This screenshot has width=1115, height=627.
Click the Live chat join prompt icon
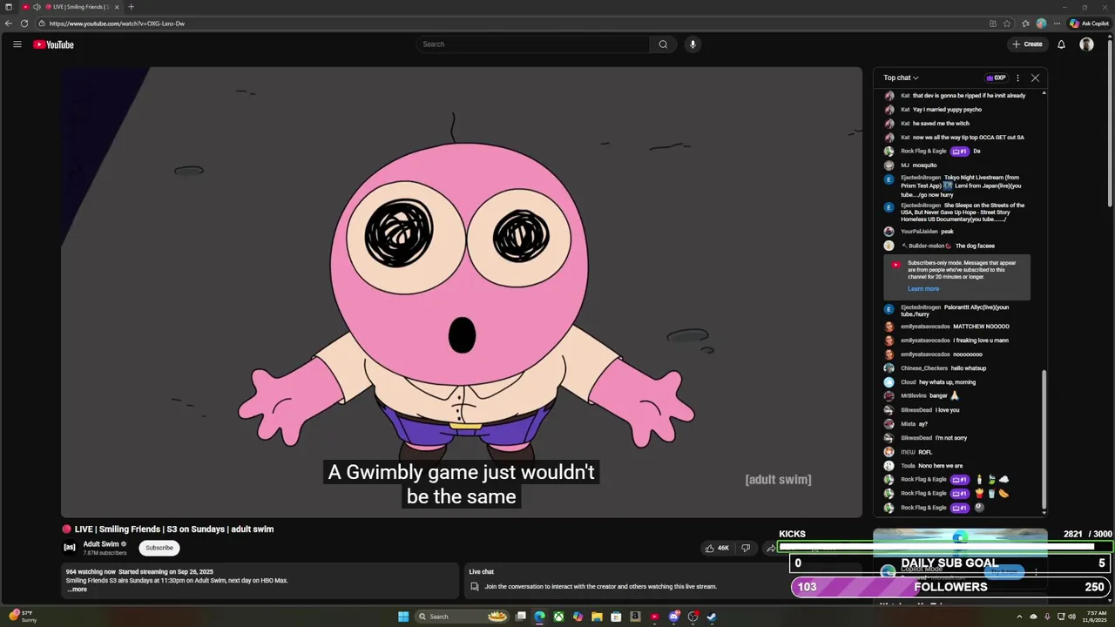475,587
